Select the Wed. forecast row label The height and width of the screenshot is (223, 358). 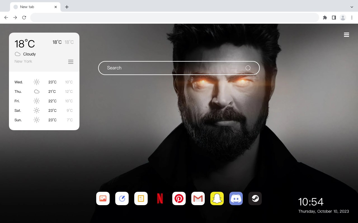(x=19, y=82)
